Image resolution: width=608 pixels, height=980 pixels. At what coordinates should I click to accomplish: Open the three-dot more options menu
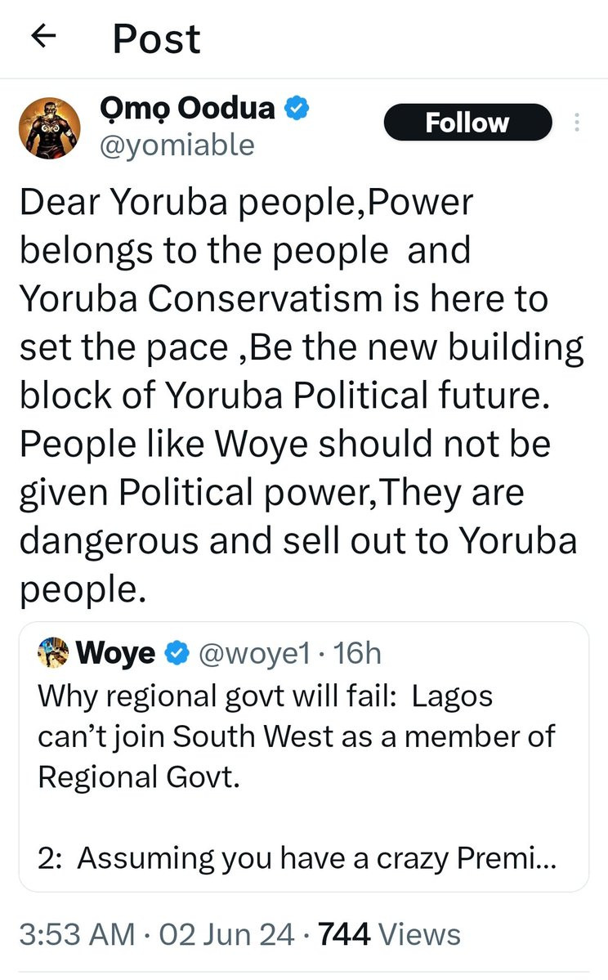(x=577, y=123)
